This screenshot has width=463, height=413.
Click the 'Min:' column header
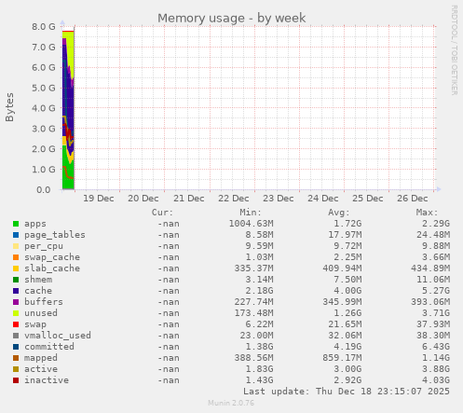coord(251,213)
